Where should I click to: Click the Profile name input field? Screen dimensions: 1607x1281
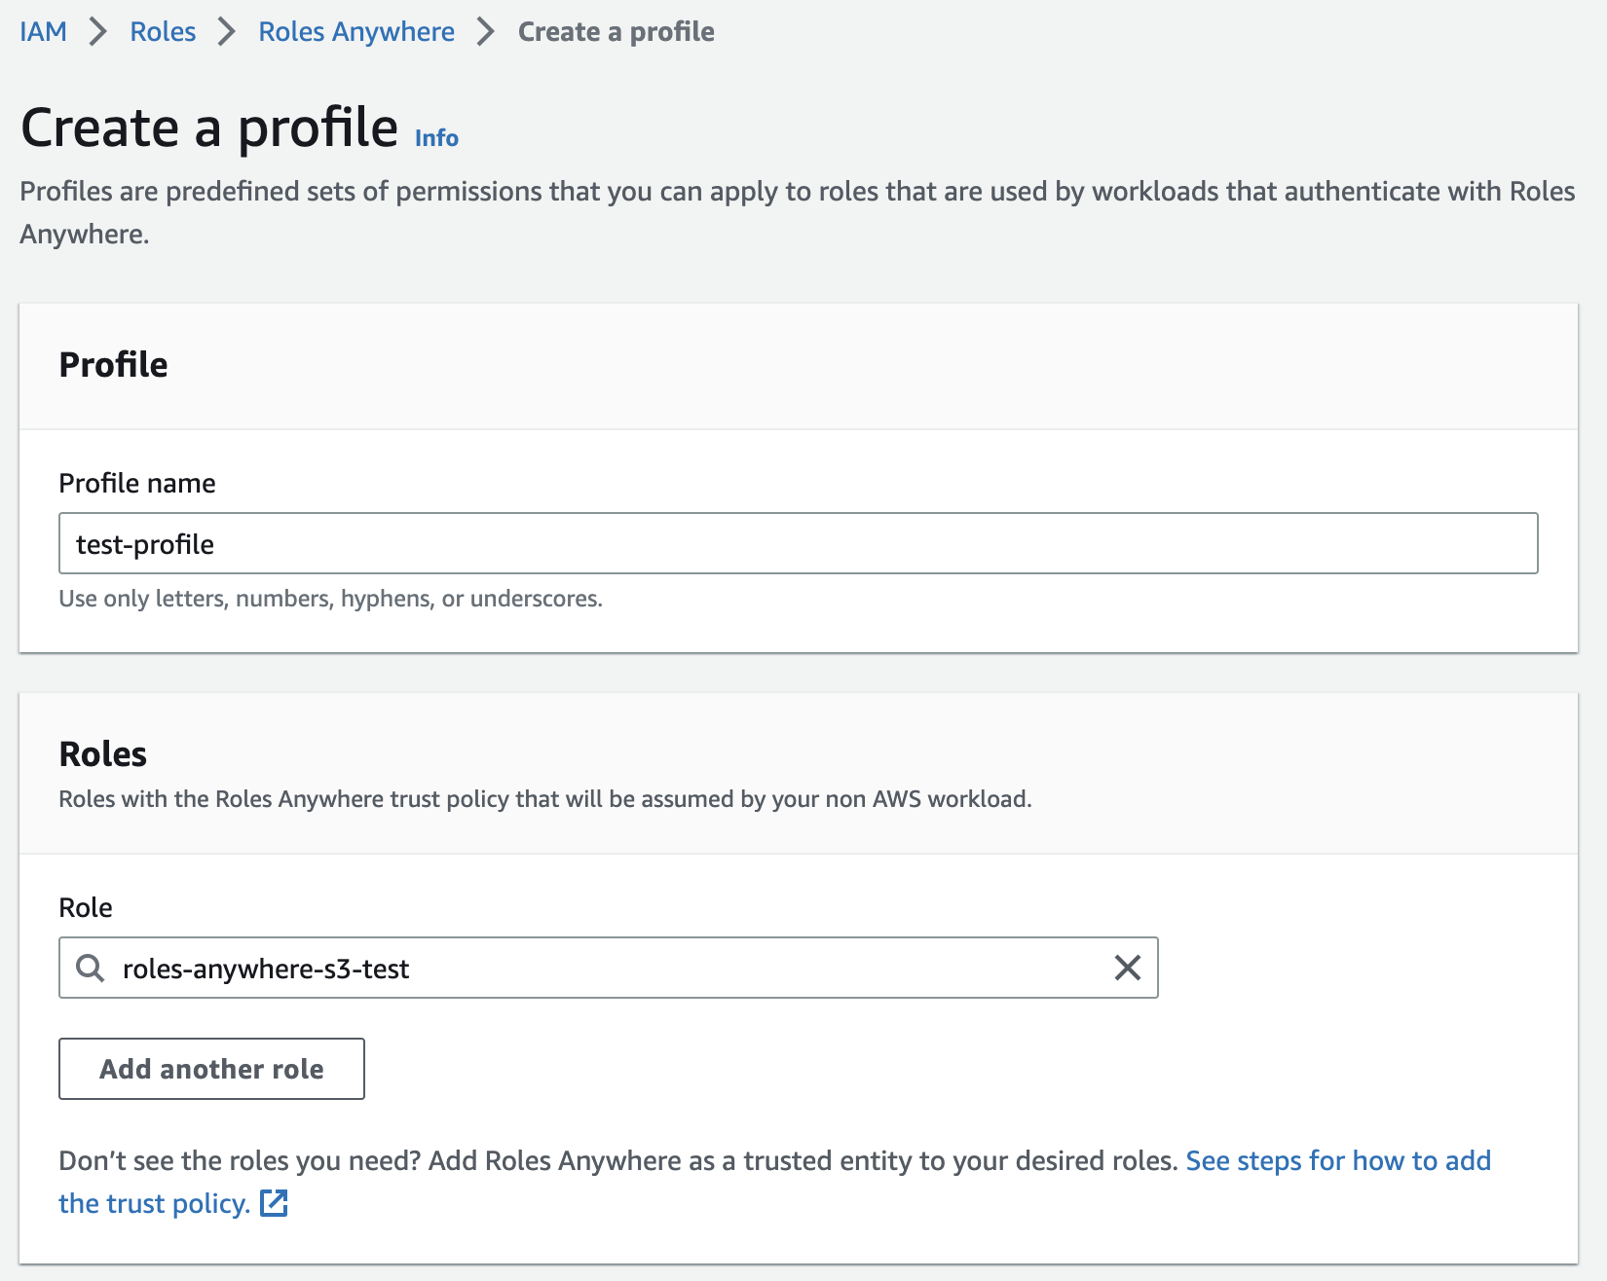798,543
